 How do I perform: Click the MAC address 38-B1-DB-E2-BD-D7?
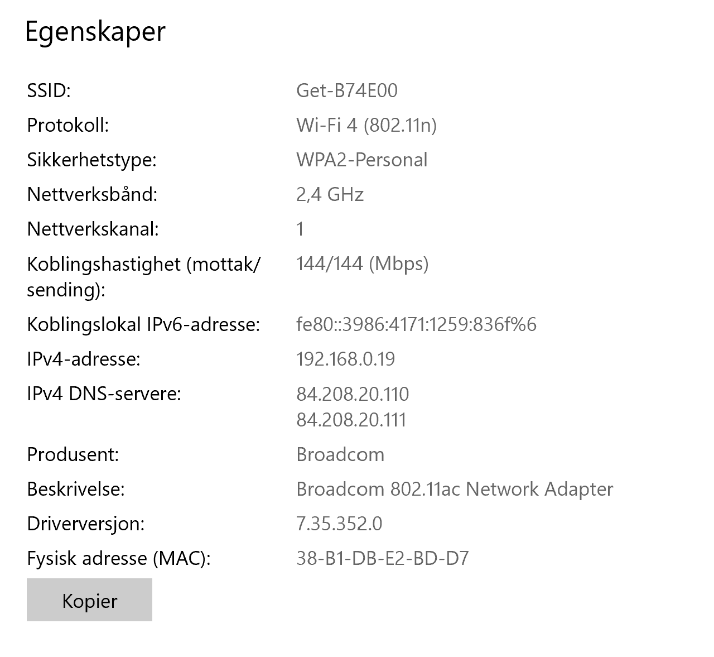click(382, 558)
